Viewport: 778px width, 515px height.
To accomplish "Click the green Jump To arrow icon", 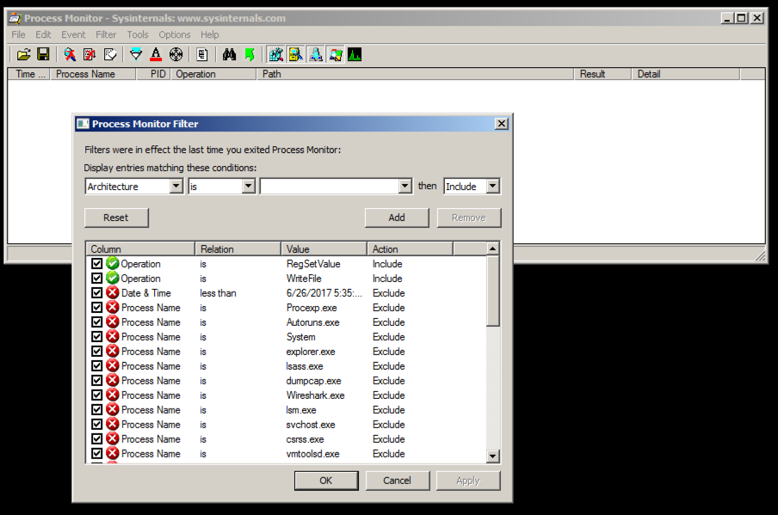I will pos(250,54).
